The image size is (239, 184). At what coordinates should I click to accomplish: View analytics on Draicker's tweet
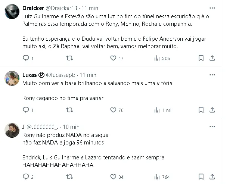click(157, 58)
